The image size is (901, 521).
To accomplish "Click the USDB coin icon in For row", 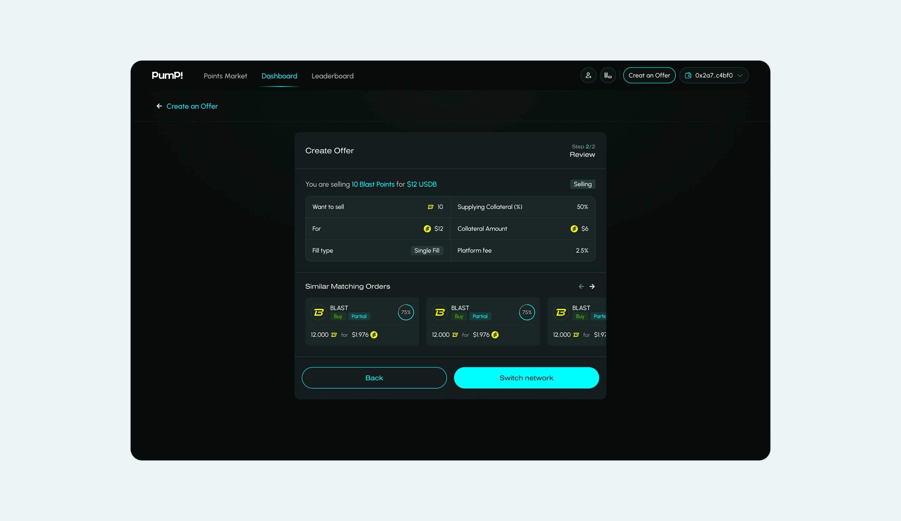I will pos(427,229).
